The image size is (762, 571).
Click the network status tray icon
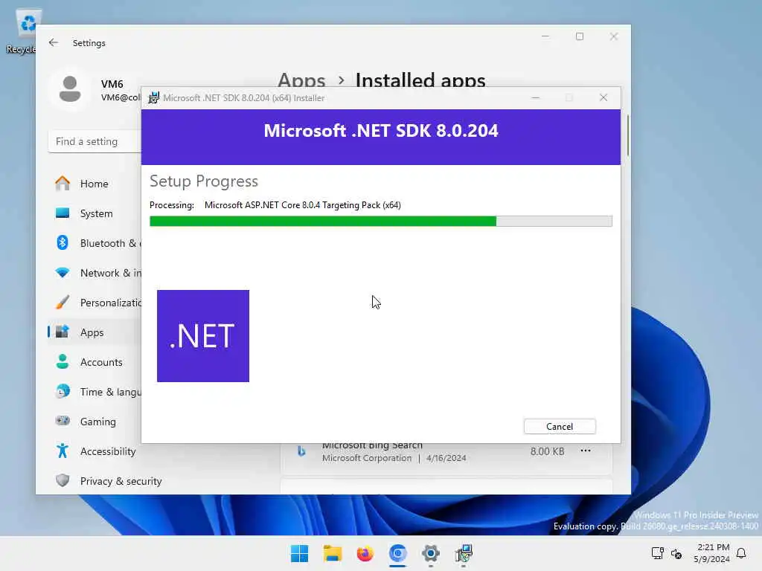(x=657, y=553)
